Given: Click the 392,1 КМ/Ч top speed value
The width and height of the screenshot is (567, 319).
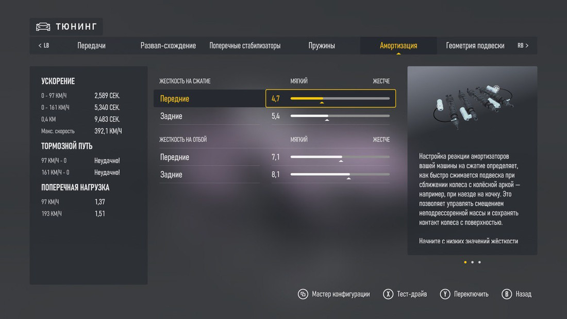Looking at the screenshot, I should 108,131.
